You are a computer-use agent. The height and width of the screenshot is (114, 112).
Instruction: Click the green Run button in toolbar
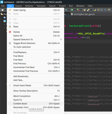pyautogui.click(x=72, y=10)
